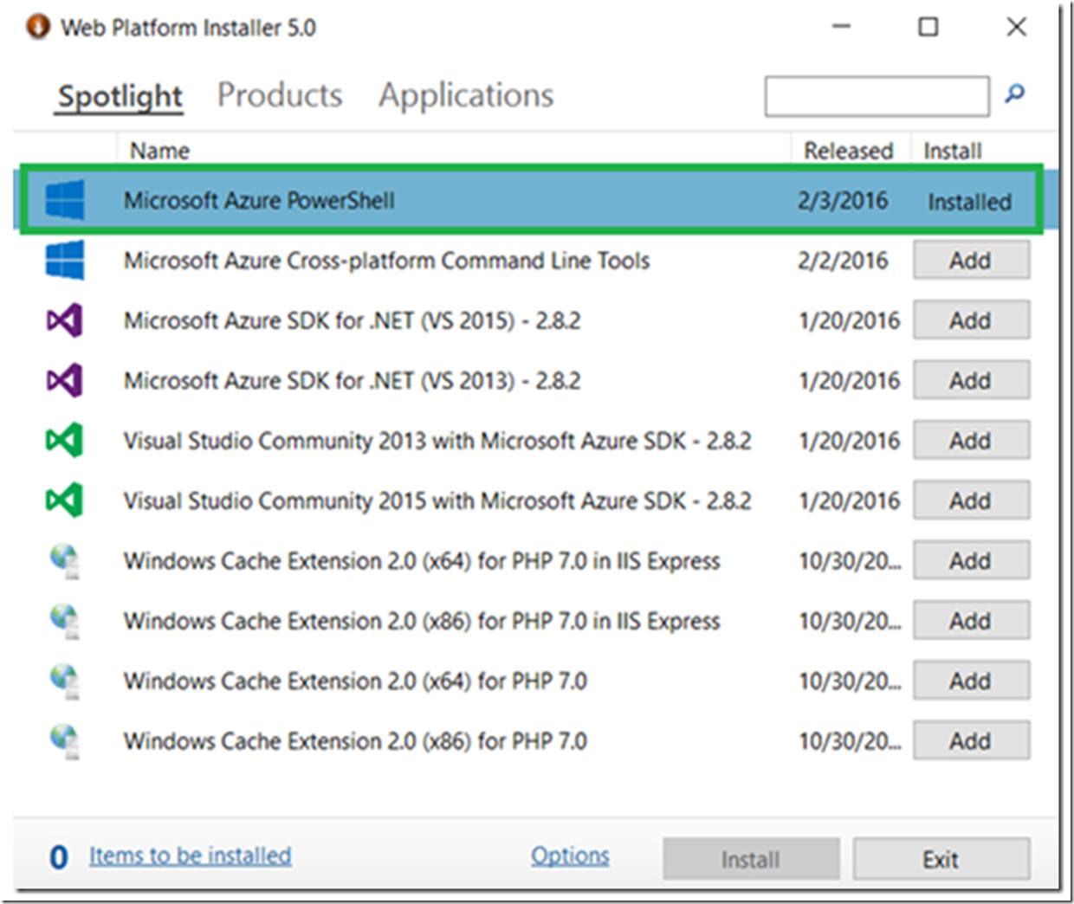Image resolution: width=1074 pixels, height=904 pixels.
Task: Open the Items to be installed link
Action: click(190, 856)
